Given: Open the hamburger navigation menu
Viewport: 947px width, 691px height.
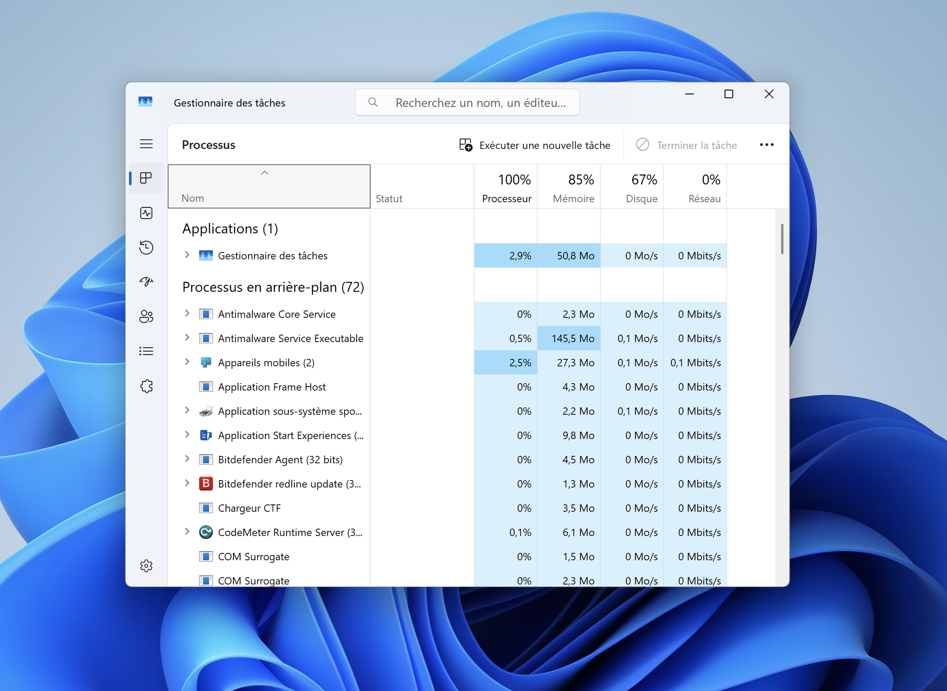Looking at the screenshot, I should pyautogui.click(x=146, y=144).
